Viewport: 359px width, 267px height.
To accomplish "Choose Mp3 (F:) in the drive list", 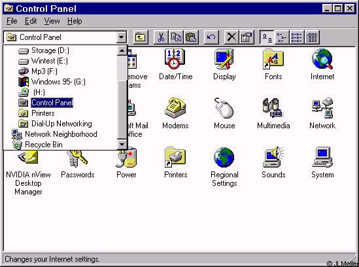I will tap(60, 71).
